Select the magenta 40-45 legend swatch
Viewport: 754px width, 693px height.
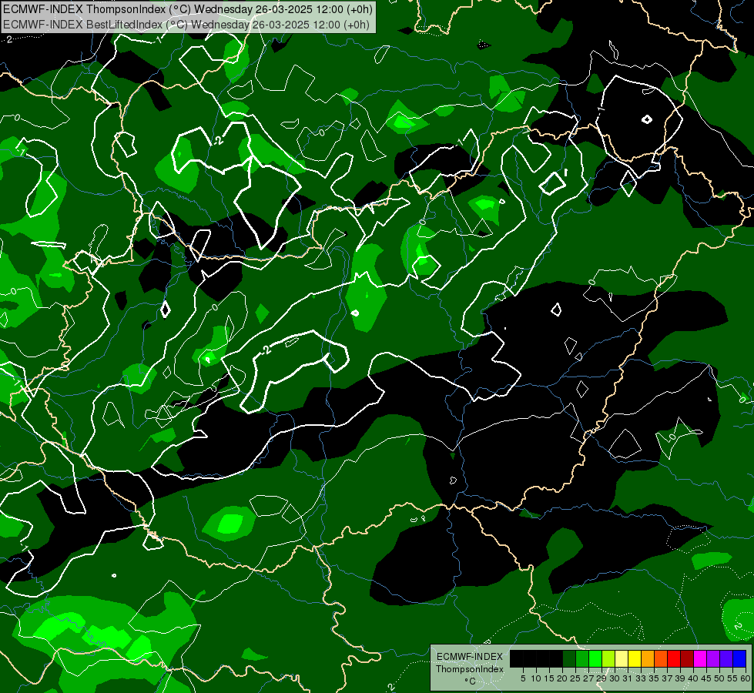tap(700, 658)
